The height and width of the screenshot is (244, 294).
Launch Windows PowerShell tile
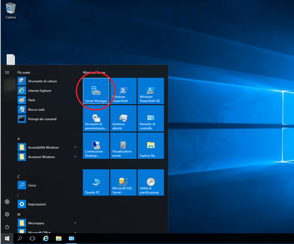click(x=123, y=91)
